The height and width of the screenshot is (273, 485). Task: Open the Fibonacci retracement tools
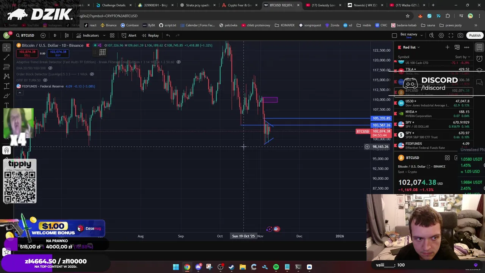6,67
